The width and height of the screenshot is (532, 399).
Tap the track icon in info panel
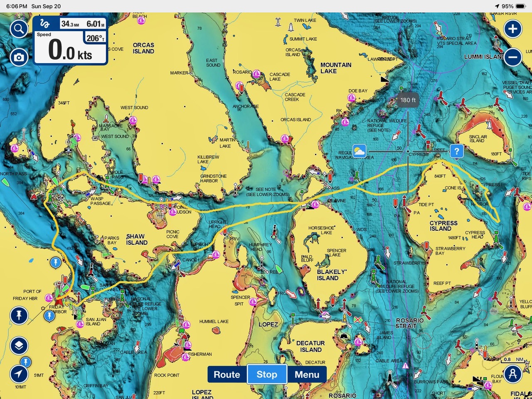pyautogui.click(x=44, y=24)
